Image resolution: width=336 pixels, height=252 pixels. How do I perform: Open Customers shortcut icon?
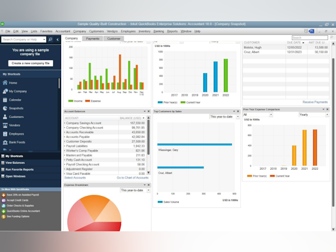(x=5, y=117)
